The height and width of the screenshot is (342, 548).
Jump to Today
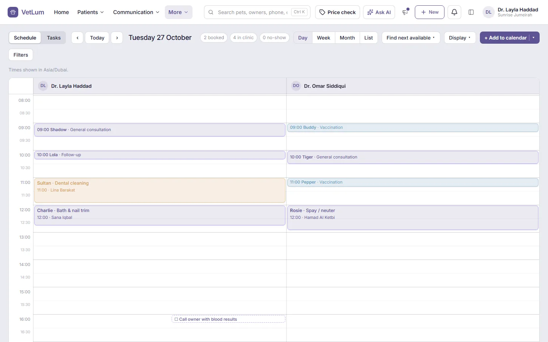point(97,38)
